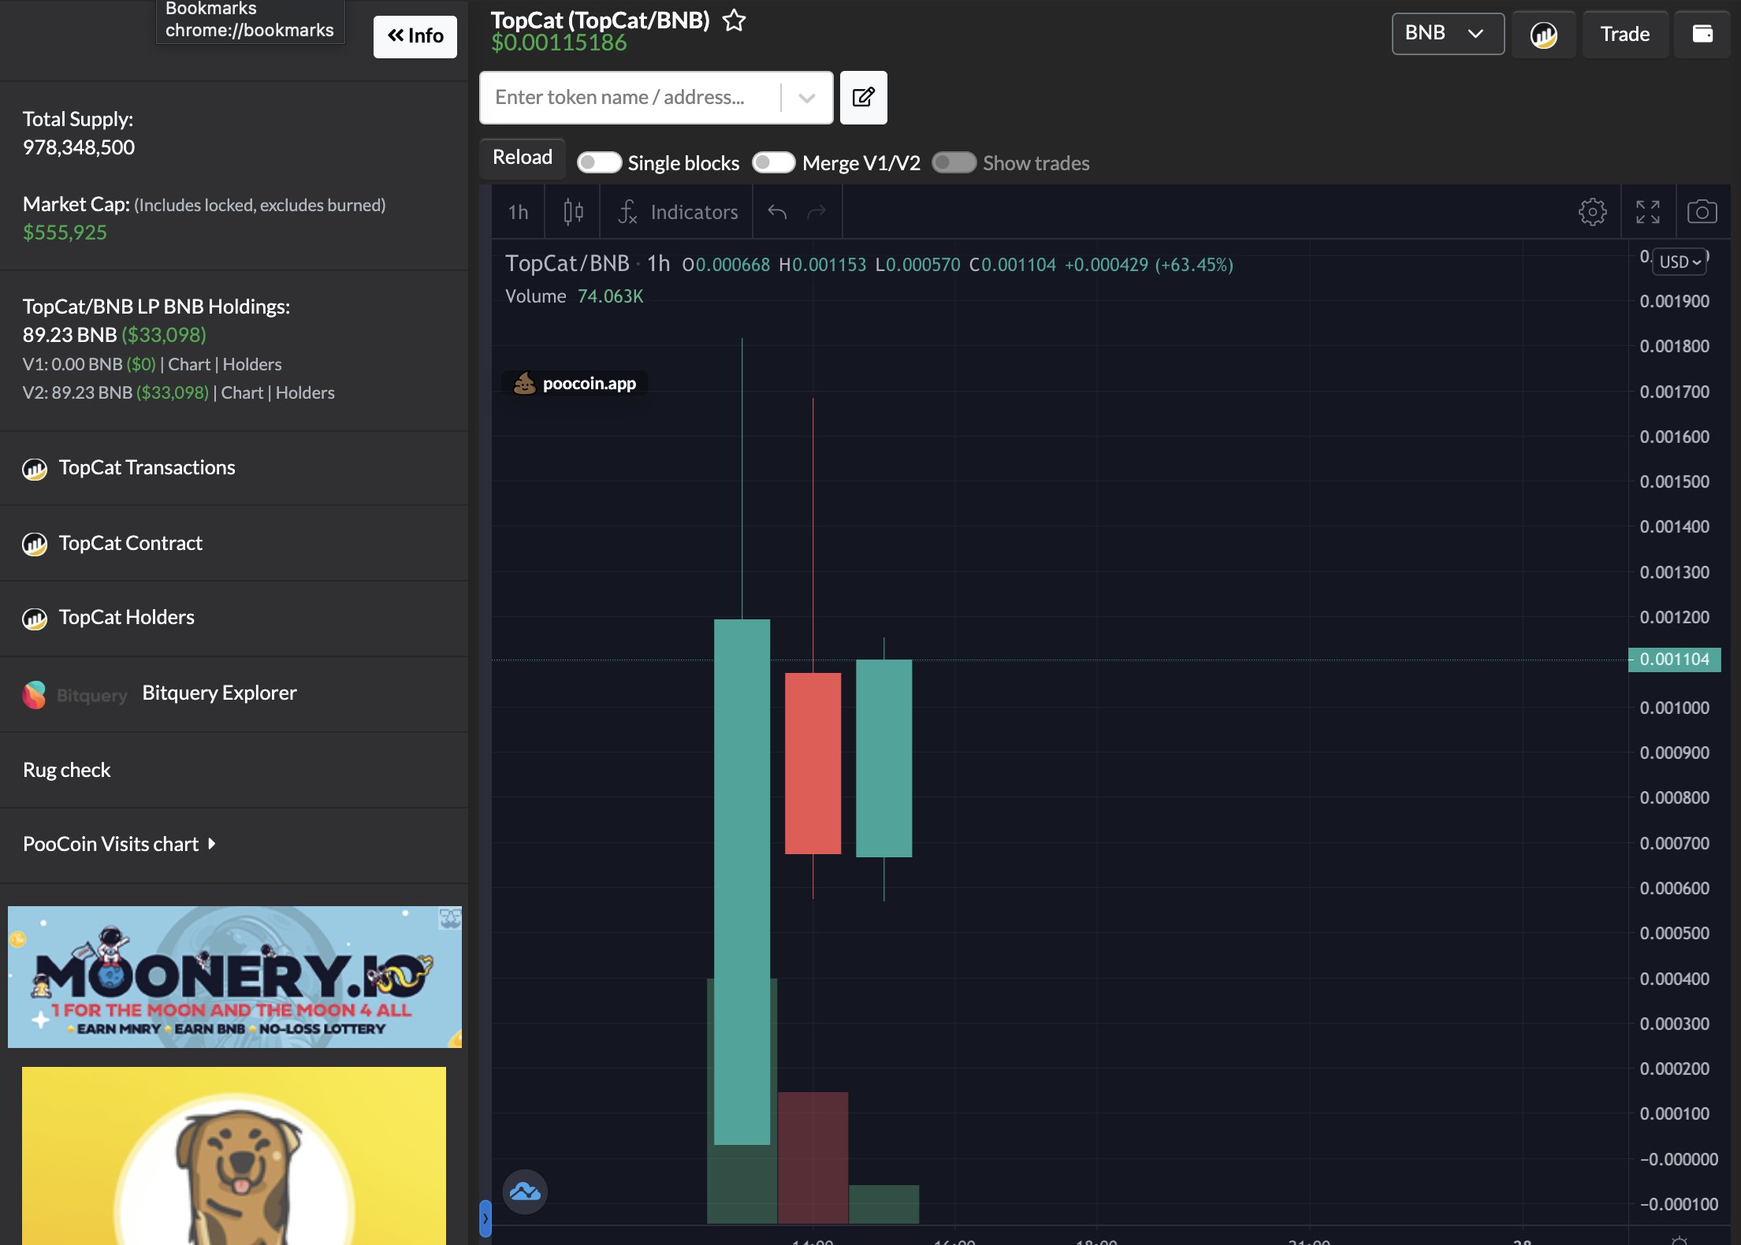
Task: Click the edit token list icon
Action: point(863,98)
